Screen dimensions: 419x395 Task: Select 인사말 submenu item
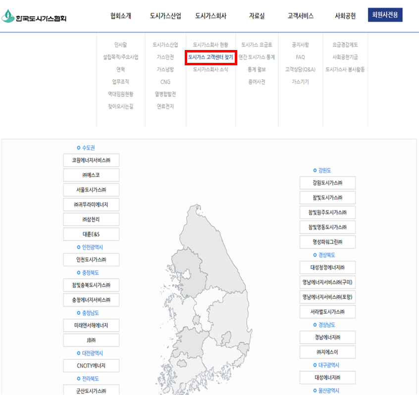[x=121, y=45]
